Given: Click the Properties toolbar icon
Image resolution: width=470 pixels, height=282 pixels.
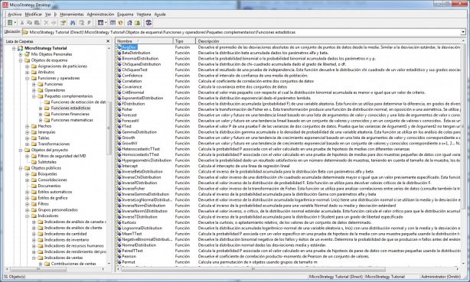Looking at the screenshot, I should pos(63,23).
